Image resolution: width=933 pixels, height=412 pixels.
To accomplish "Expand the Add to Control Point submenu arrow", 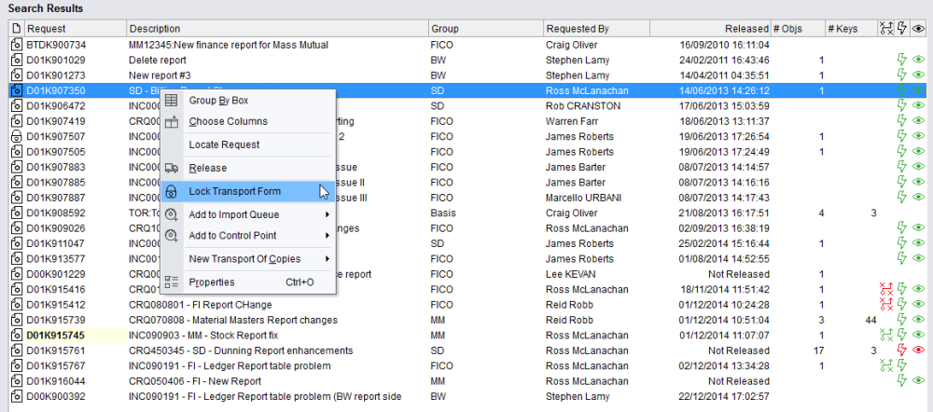I will (327, 236).
